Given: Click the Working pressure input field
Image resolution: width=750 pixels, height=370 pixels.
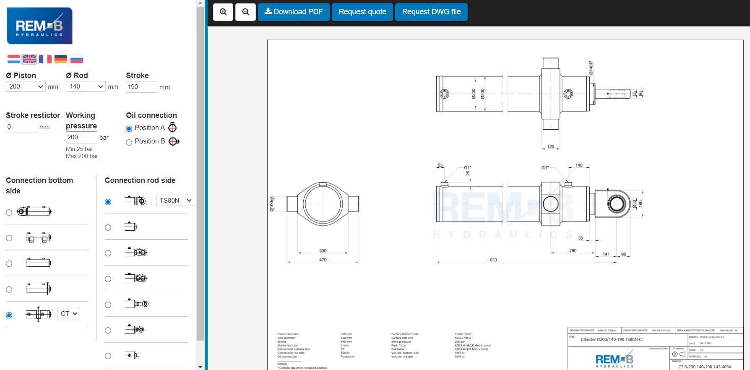Looking at the screenshot, I should [x=81, y=137].
